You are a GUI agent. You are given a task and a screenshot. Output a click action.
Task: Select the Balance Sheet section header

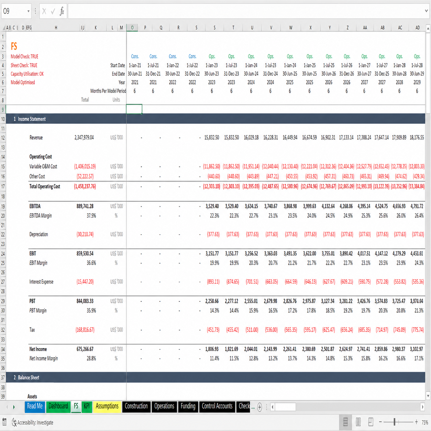[29, 377]
